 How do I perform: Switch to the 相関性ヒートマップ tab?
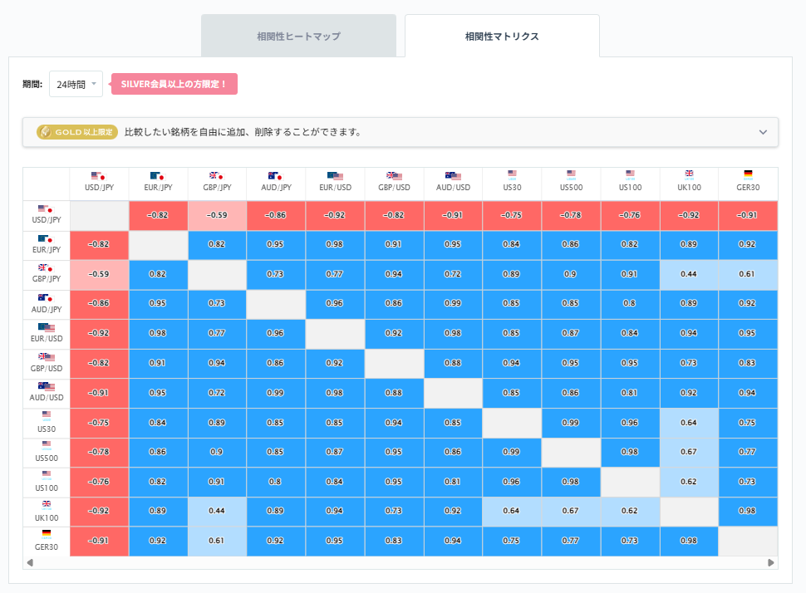tap(298, 35)
